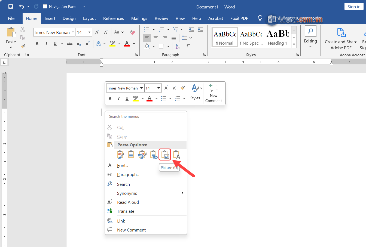Toggle Bold in the ribbon Font group

(37, 44)
